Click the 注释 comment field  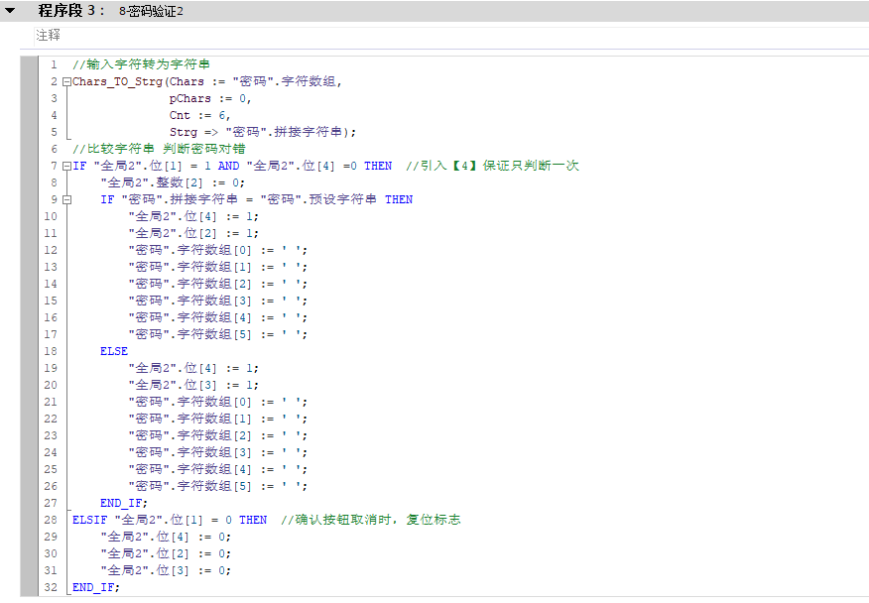click(49, 36)
